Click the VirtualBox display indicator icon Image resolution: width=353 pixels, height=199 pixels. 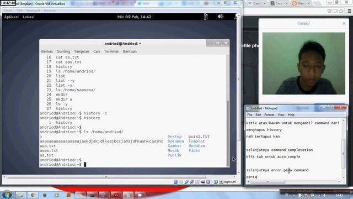tap(203, 182)
